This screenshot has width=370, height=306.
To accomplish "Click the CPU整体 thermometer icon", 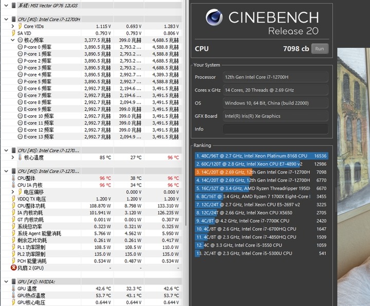I will (x=13, y=178).
